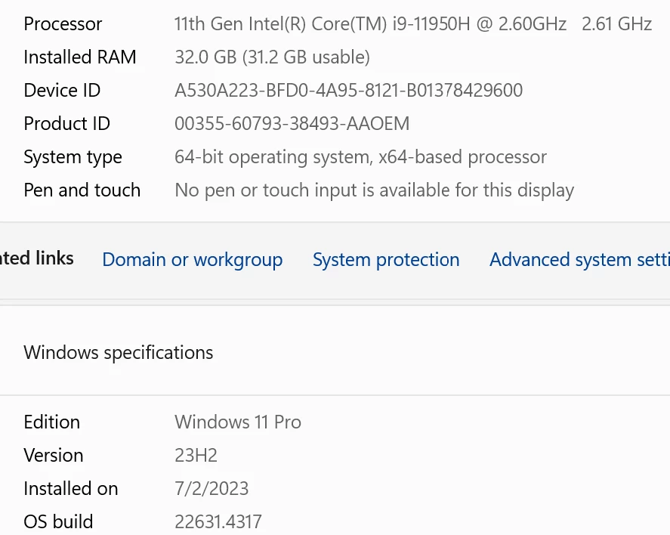This screenshot has width=670, height=535.
Task: Select the Installed RAM label
Action: coord(80,57)
